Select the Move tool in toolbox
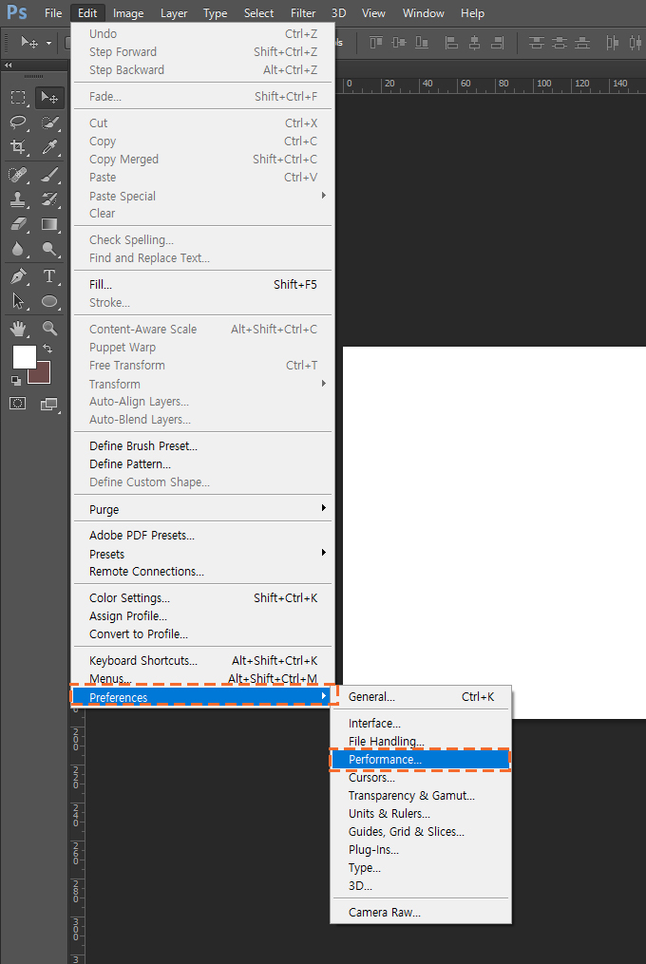The image size is (646, 964). click(49, 97)
